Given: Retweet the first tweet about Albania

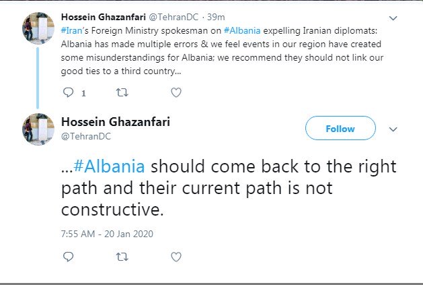Looking at the screenshot, I should (x=122, y=92).
